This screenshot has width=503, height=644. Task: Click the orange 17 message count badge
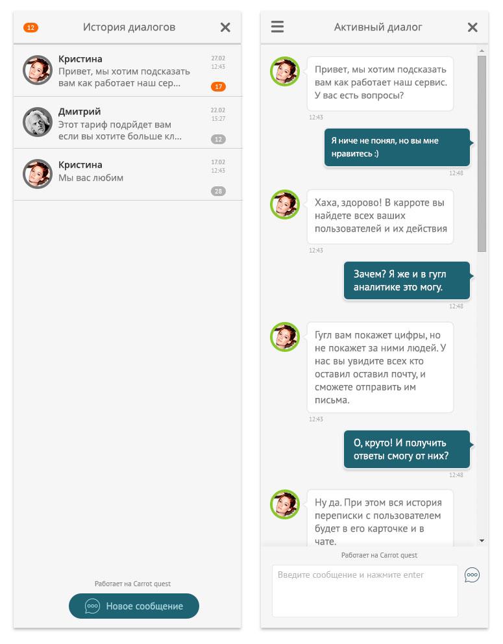tap(218, 86)
